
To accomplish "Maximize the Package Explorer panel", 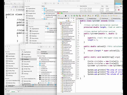I will tap(74, 18).
